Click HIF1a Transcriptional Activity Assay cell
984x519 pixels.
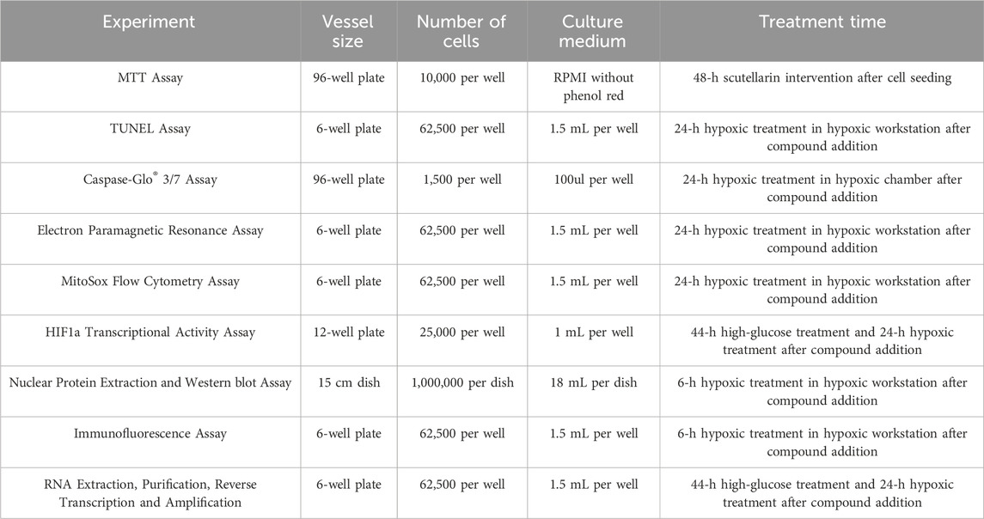click(x=149, y=333)
